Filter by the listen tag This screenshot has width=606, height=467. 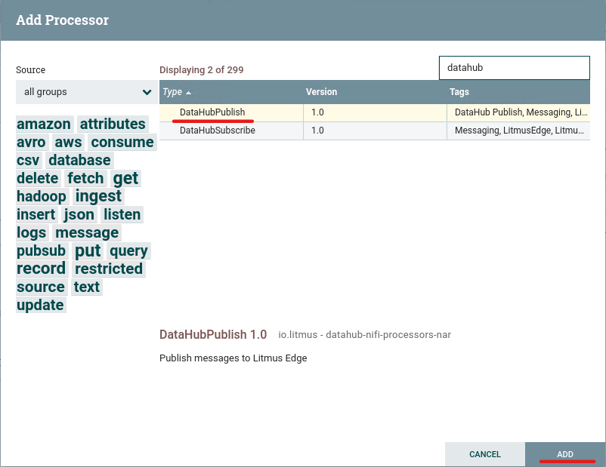click(x=122, y=214)
